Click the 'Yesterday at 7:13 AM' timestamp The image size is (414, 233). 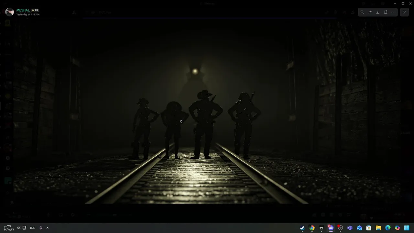click(28, 15)
